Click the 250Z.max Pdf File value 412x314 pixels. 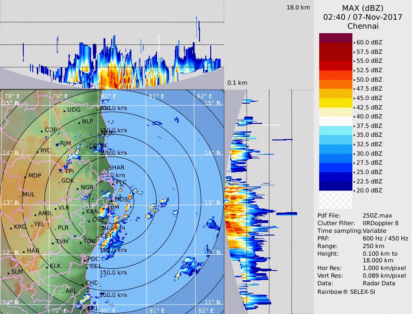(x=377, y=216)
